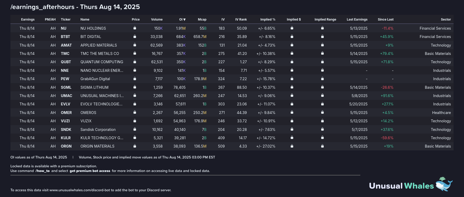Click the Price lock icon for NNE
The height and width of the screenshot is (197, 464).
(135, 70)
